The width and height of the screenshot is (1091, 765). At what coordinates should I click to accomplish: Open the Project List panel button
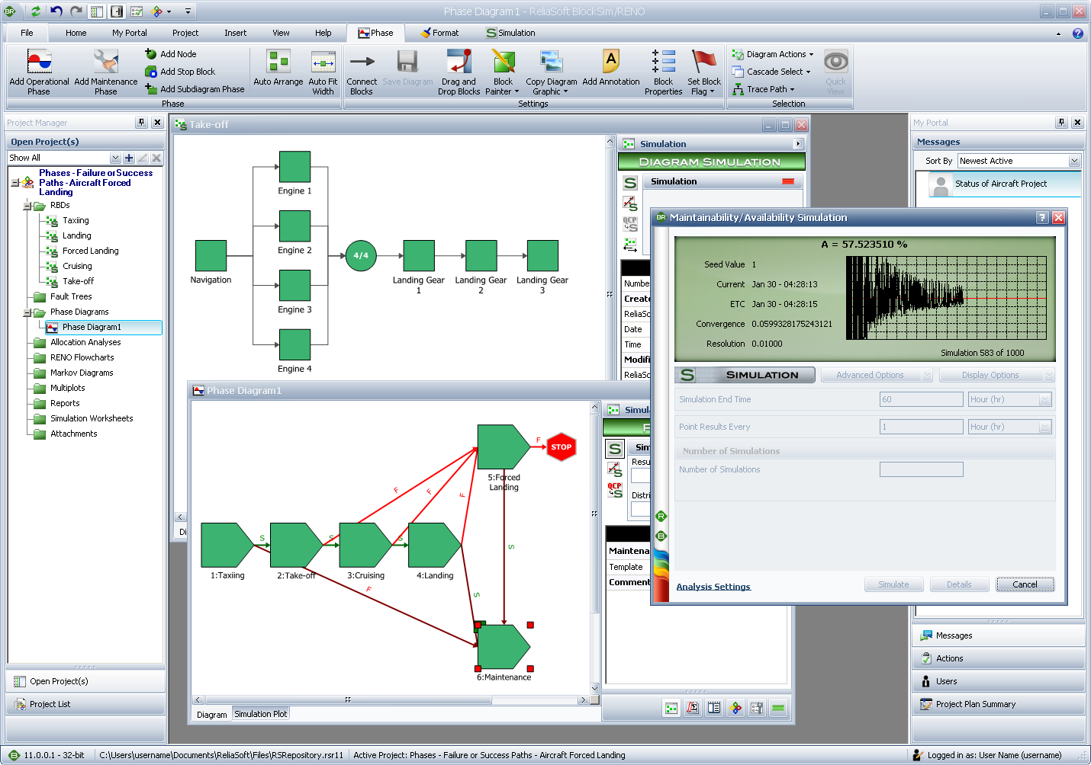[x=85, y=704]
